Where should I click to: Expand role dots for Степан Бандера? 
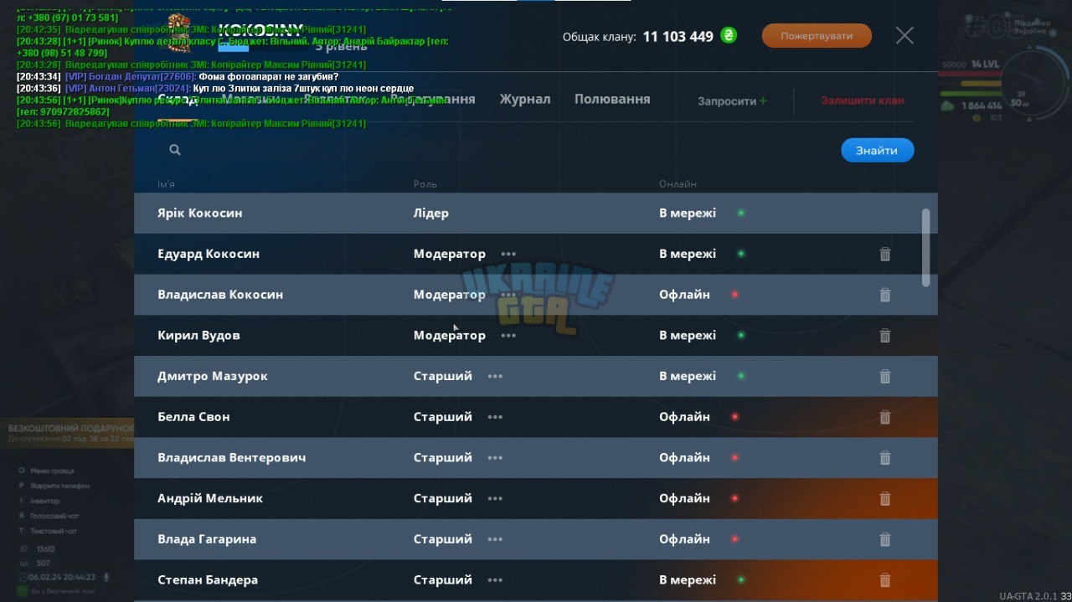pyautogui.click(x=495, y=580)
